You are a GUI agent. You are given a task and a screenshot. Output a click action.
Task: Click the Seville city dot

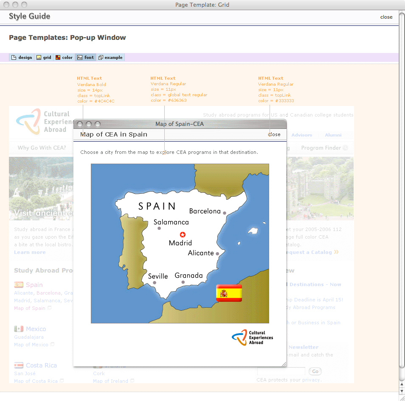(155, 283)
